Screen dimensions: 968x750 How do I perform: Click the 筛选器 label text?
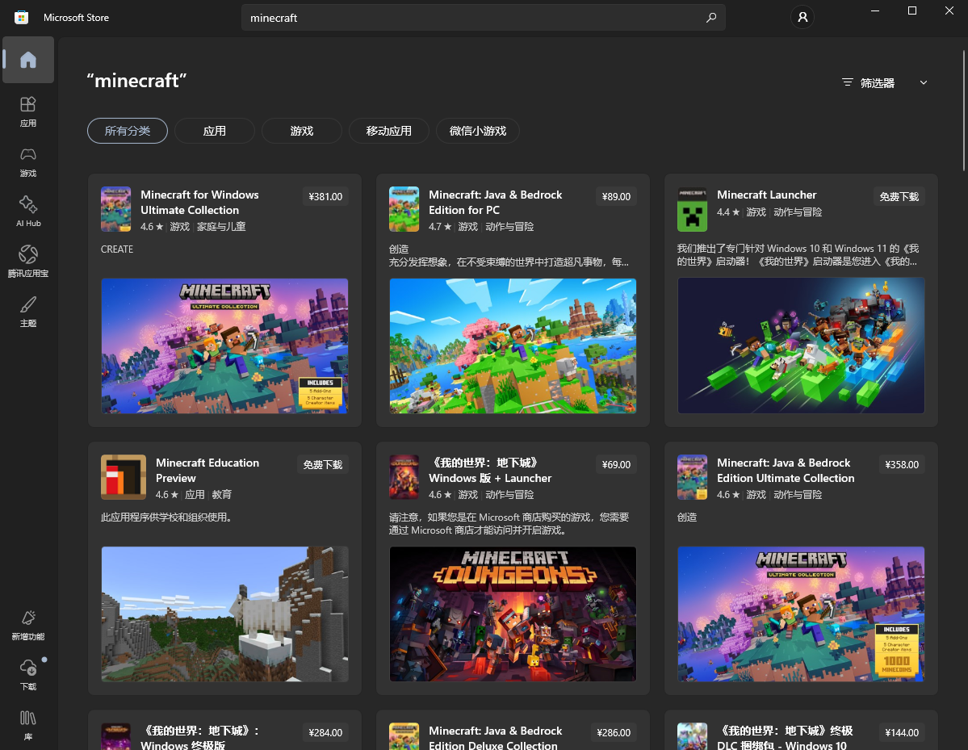pyautogui.click(x=878, y=82)
